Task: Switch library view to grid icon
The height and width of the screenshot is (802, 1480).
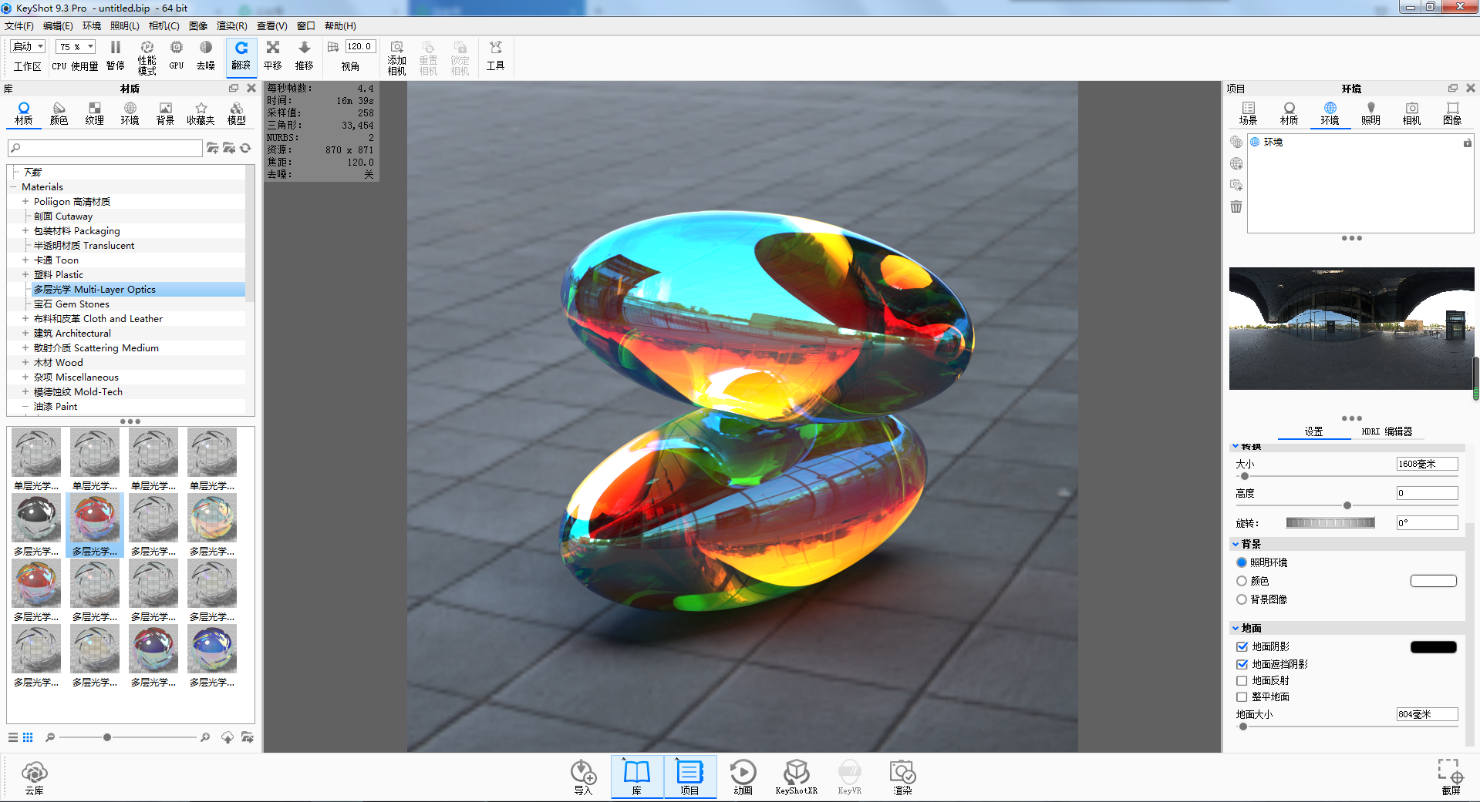Action: coord(28,737)
